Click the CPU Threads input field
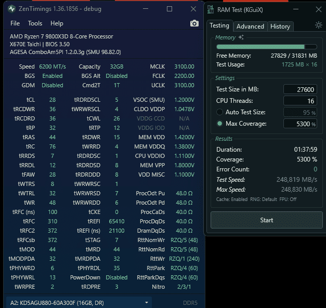The image size is (326, 308). point(300,101)
